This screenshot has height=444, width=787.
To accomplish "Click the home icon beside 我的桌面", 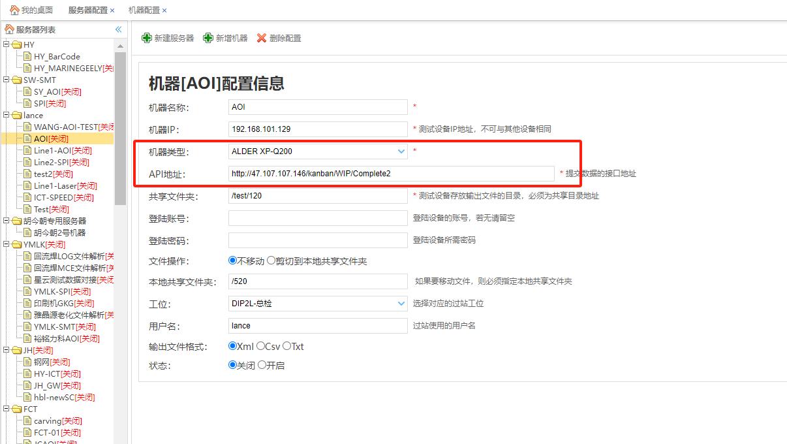I will (14, 10).
